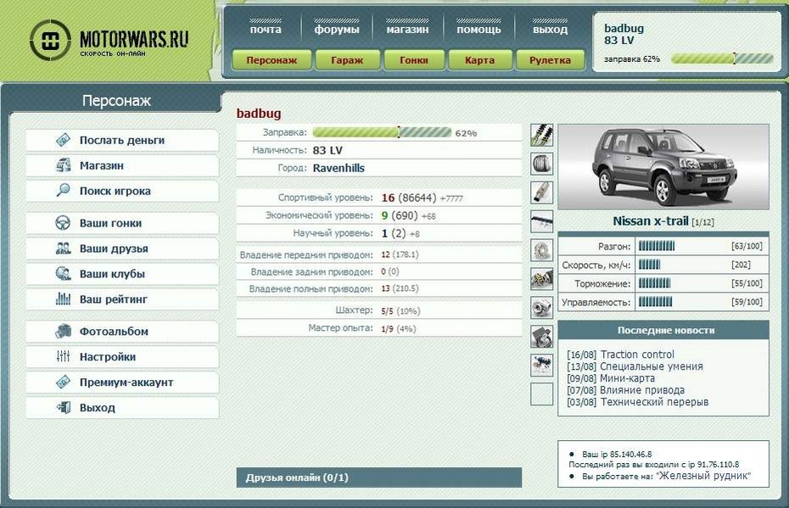Open the exhaust pipe part slot
The height and width of the screenshot is (508, 789).
pos(542,193)
